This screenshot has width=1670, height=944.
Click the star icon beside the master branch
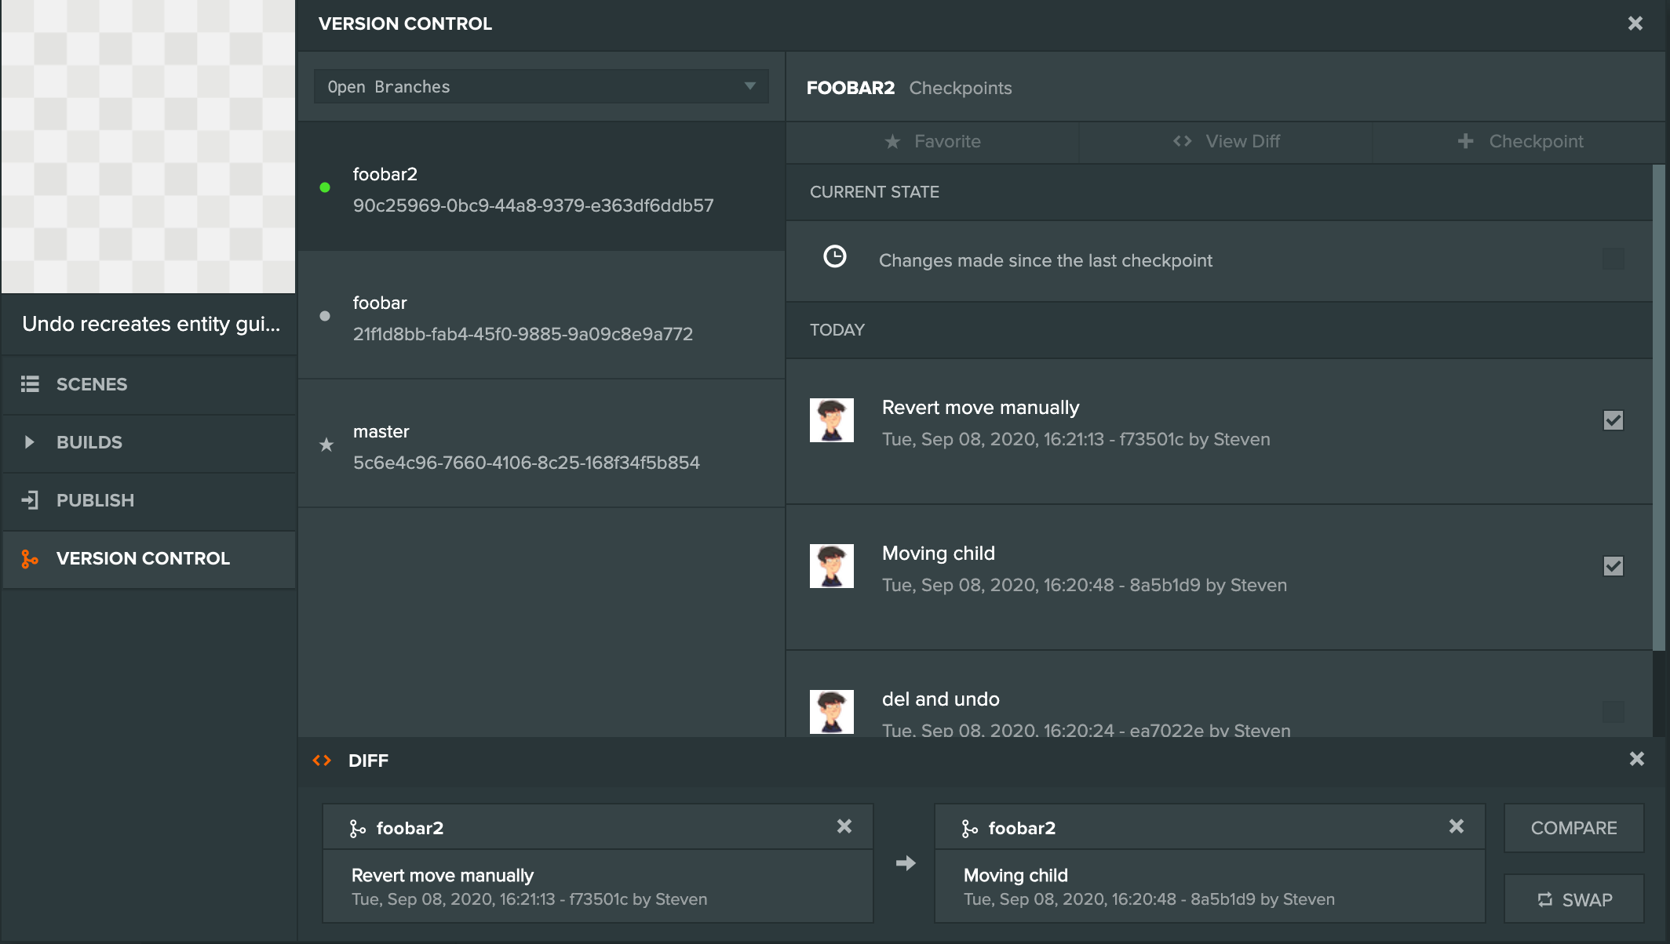(326, 445)
